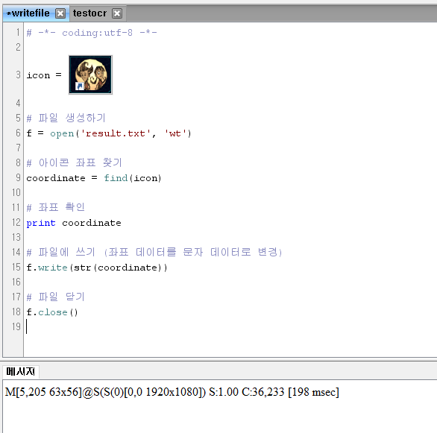Click 'icon =' text on line 3
The height and width of the screenshot is (433, 437).
coord(44,75)
